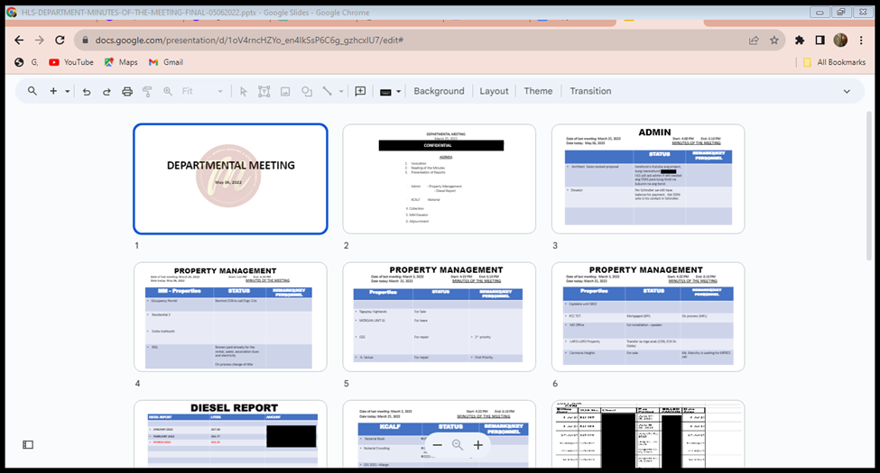Select the Diesel Report slide thumbnail

tap(230, 433)
